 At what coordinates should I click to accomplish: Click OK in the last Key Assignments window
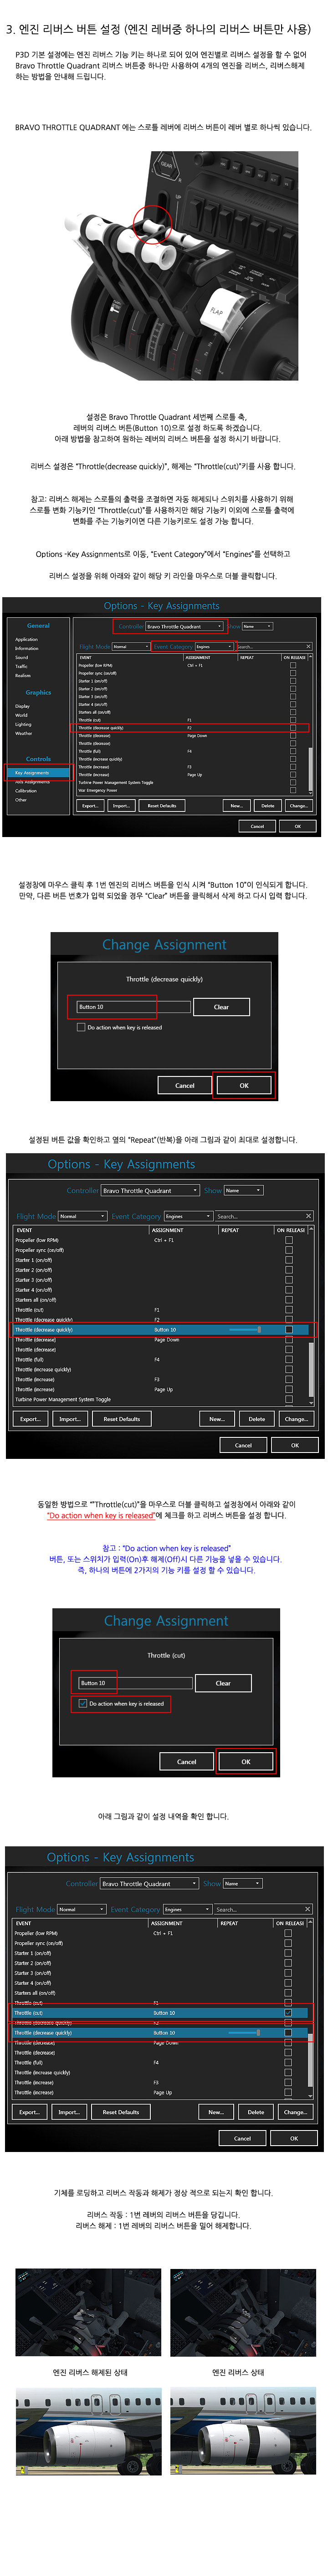(x=294, y=2138)
